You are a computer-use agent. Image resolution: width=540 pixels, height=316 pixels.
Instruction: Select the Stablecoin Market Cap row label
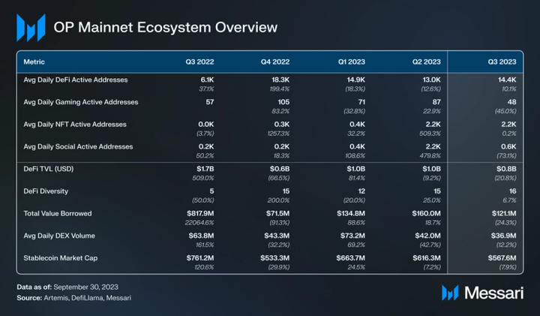click(62, 258)
